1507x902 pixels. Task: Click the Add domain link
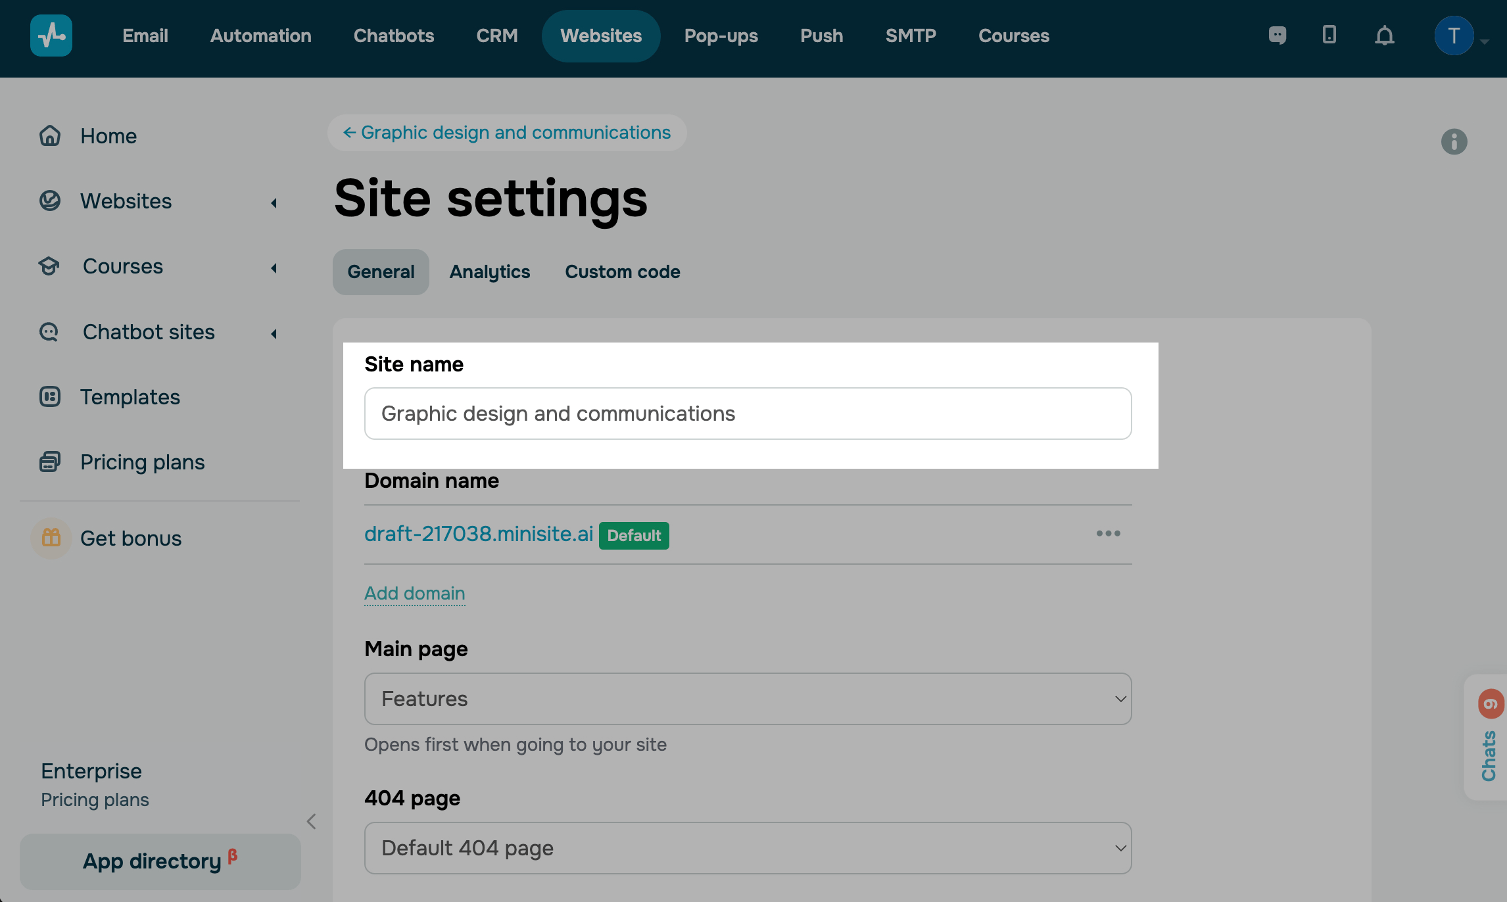click(x=414, y=593)
